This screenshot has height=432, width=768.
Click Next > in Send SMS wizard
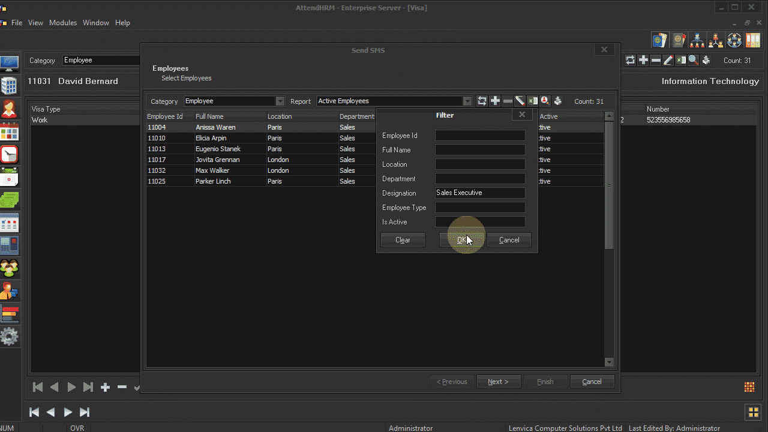(498, 382)
